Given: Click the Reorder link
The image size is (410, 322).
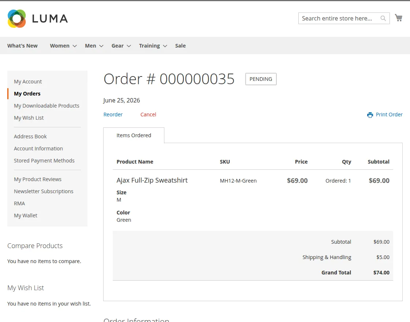Looking at the screenshot, I should 113,115.
